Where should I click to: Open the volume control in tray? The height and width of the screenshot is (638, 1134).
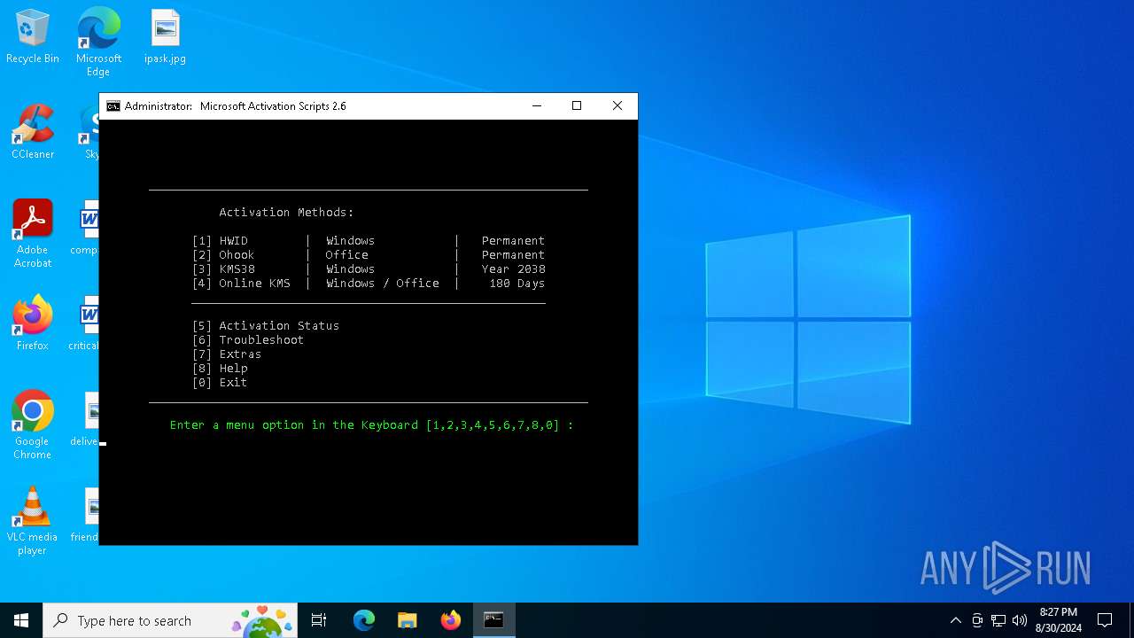[1020, 620]
